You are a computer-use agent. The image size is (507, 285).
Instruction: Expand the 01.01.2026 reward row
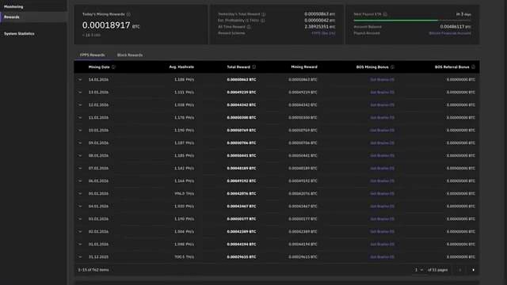(x=80, y=245)
